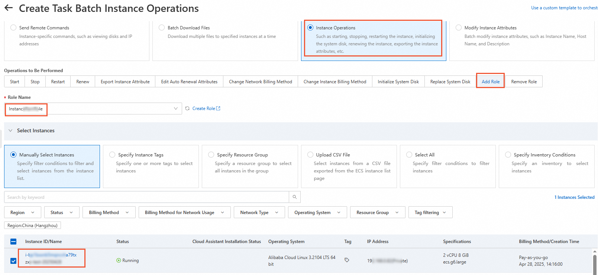Click the green Running status icon

(119, 261)
